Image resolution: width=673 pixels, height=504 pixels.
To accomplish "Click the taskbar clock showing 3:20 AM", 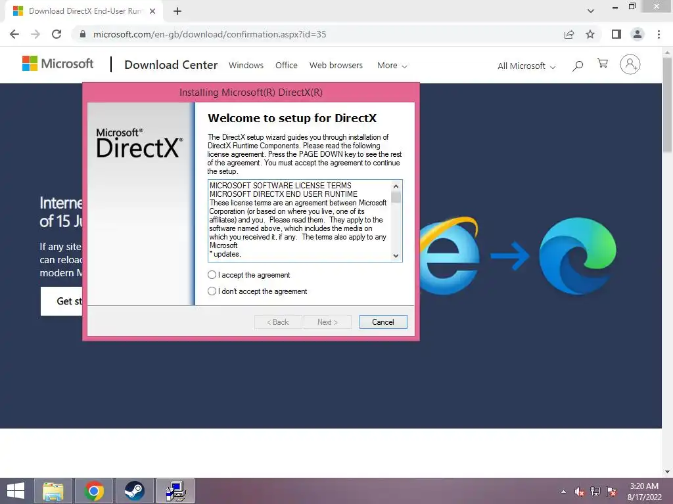I will pyautogui.click(x=644, y=492).
